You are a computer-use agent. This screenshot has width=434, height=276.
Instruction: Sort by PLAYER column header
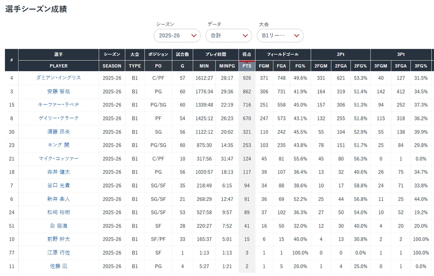pyautogui.click(x=59, y=66)
